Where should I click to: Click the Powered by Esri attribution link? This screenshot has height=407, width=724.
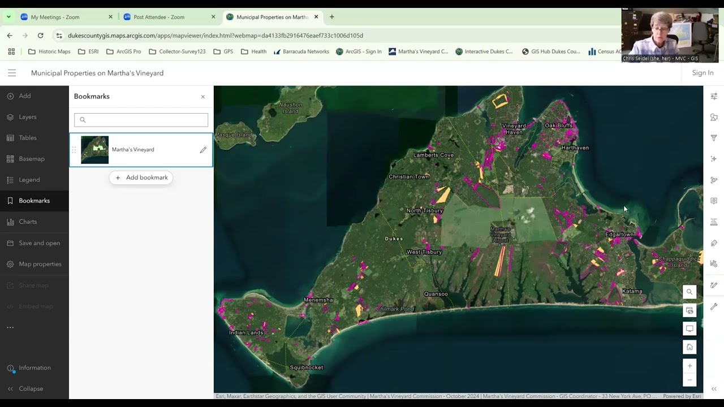pyautogui.click(x=682, y=396)
